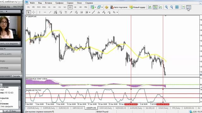The image size is (202, 113).
Task: Switch chart to candlesticks
Action: pos(155,7)
